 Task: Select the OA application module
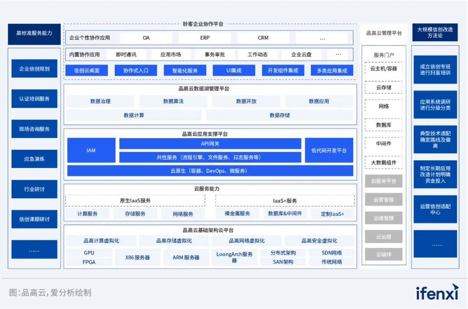point(146,38)
